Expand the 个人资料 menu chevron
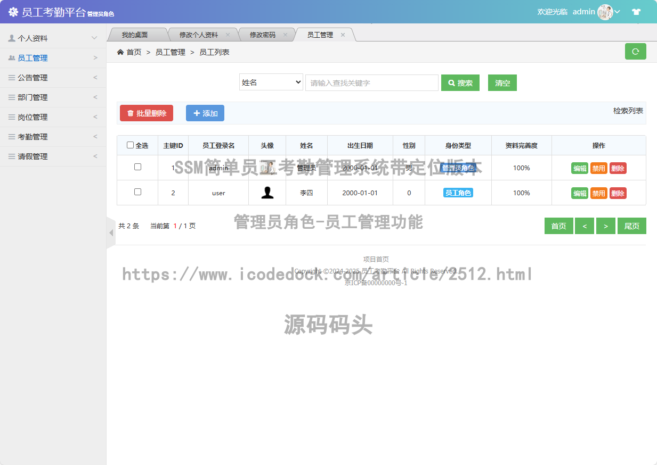657x465 pixels. pos(94,38)
